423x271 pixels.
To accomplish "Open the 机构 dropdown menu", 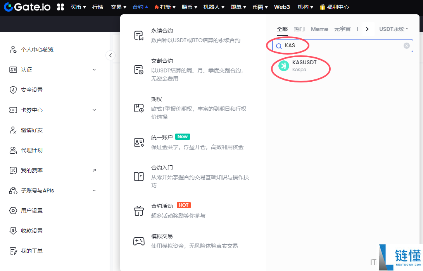I will (x=305, y=7).
